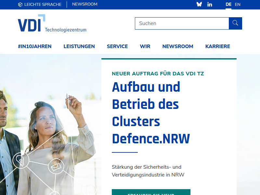The image size is (260, 195).
Task: Switch language to DE
Action: (228, 5)
